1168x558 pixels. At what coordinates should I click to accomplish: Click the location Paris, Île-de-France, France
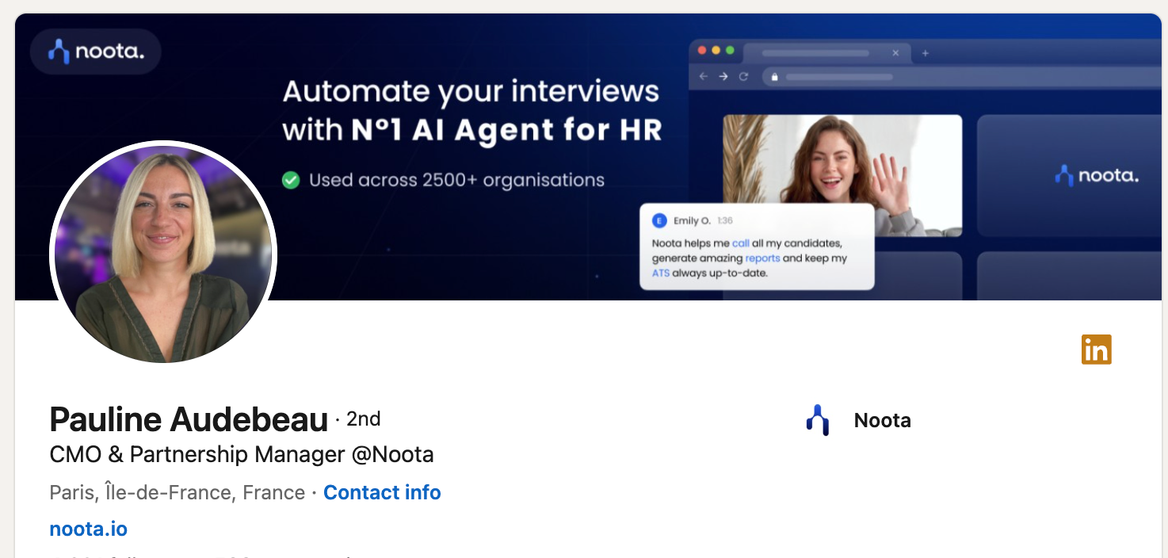point(177,492)
